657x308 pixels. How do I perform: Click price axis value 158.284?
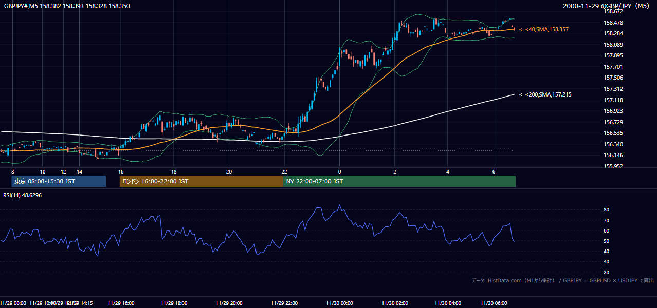coord(614,33)
